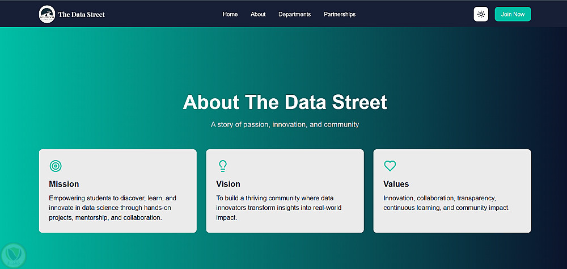Viewport: 567px width, 269px height.
Task: Open the Departments nav item
Action: (294, 14)
